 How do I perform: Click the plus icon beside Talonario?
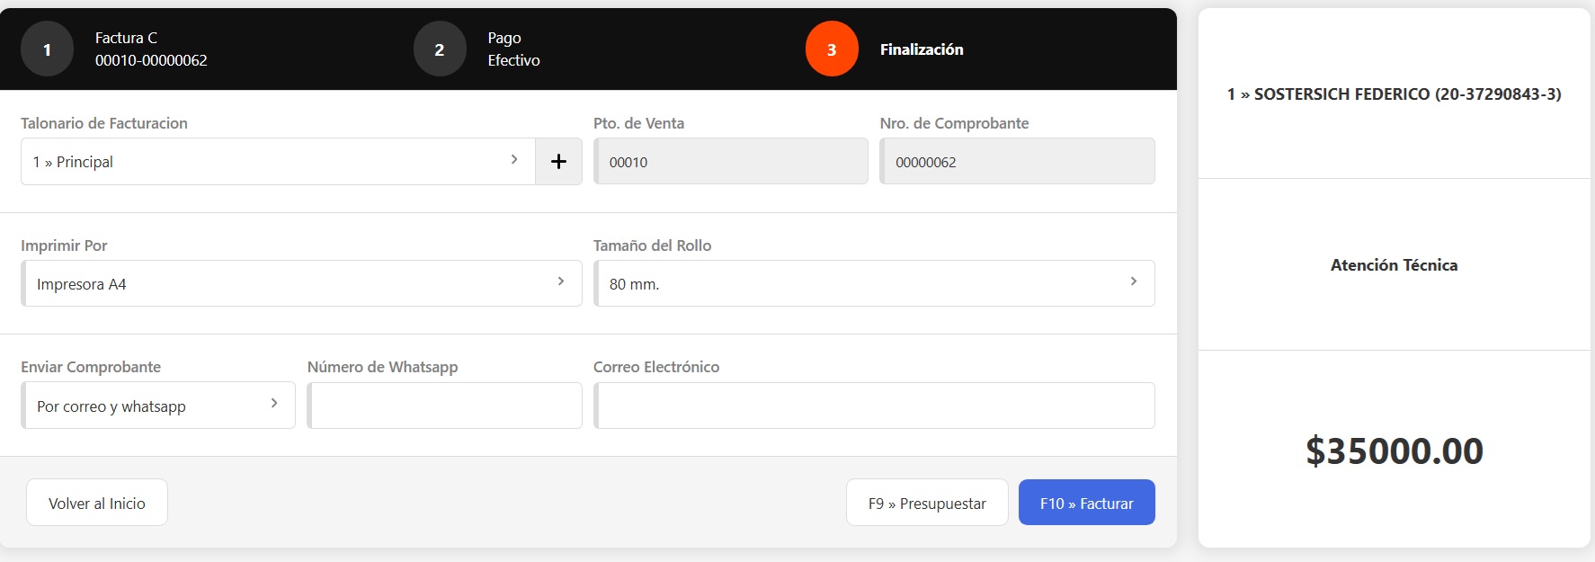click(558, 162)
